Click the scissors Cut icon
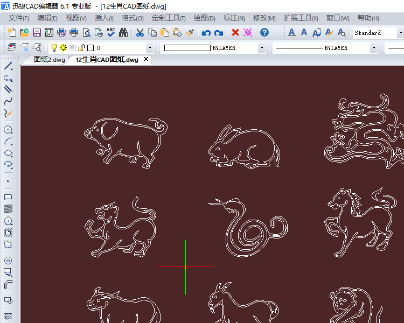The width and height of the screenshot is (404, 323). 140,32
